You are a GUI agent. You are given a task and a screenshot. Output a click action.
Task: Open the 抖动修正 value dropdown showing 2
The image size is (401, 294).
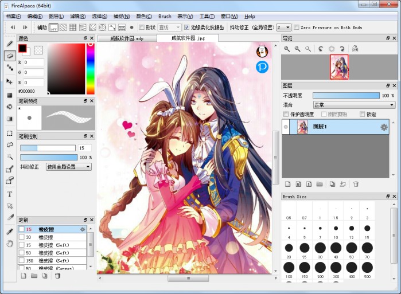(x=284, y=28)
